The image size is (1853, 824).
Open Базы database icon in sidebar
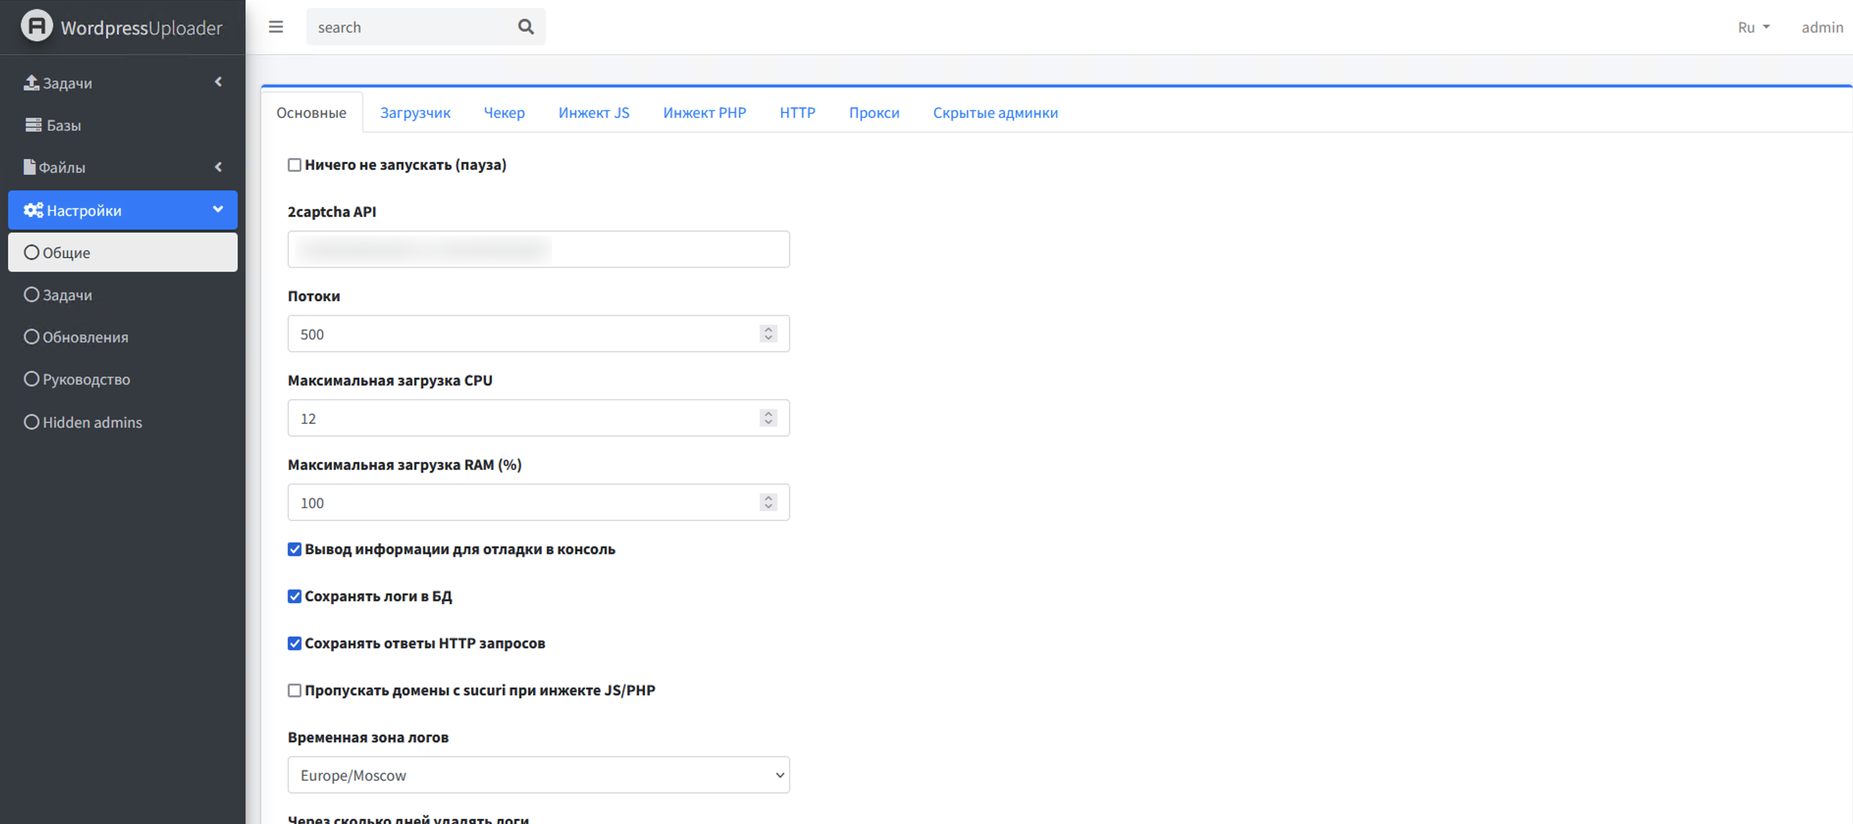(33, 125)
